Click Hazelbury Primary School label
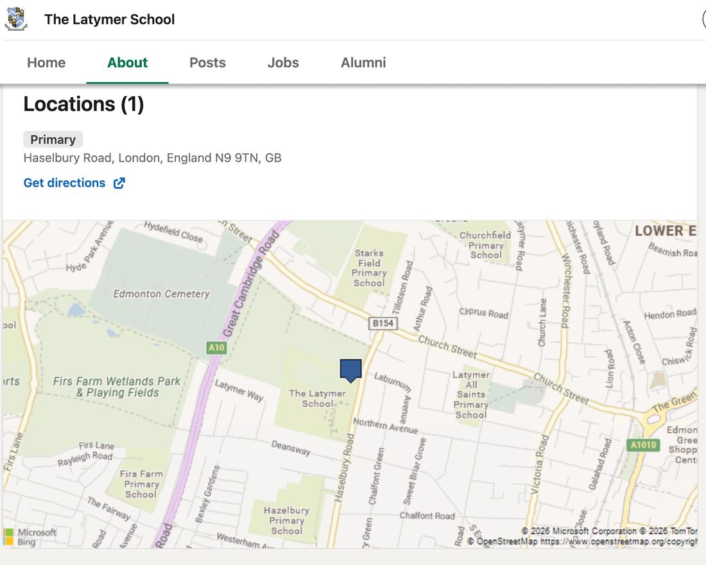The image size is (706, 565). pyautogui.click(x=287, y=521)
